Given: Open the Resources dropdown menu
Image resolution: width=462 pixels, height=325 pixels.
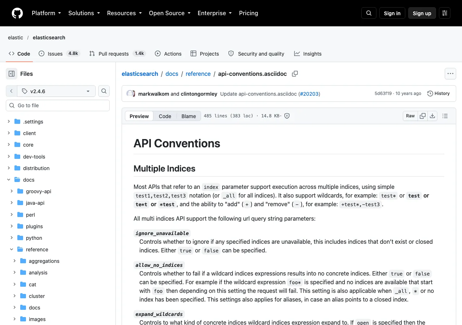Looking at the screenshot, I should pyautogui.click(x=125, y=13).
